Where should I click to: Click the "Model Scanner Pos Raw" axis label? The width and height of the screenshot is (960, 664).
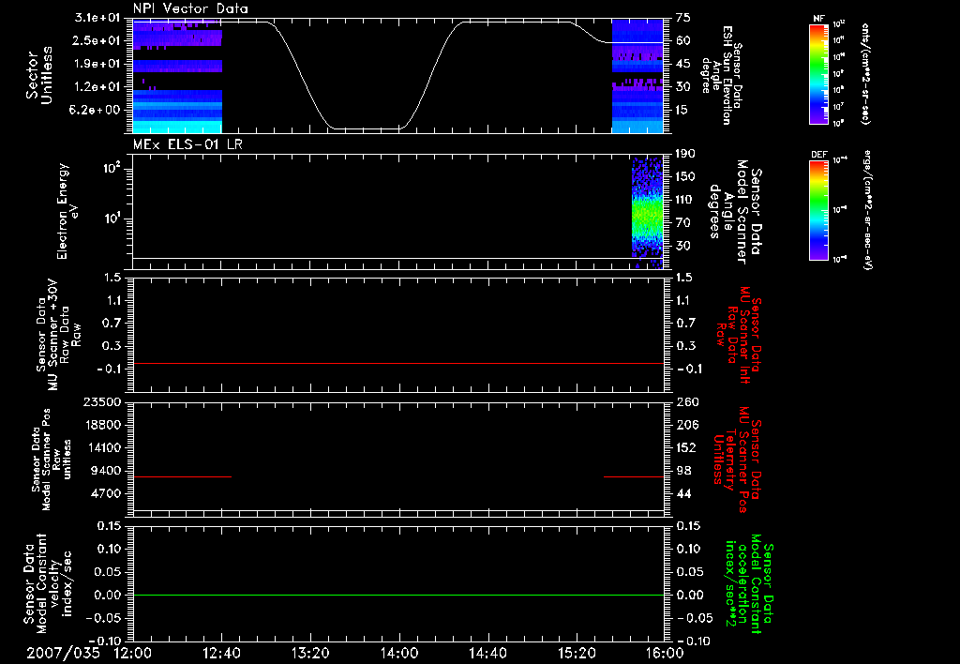click(52, 460)
